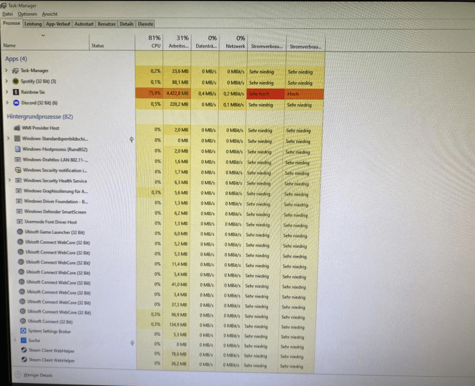Sort by the CPU column header
The height and width of the screenshot is (386, 475).
149,42
